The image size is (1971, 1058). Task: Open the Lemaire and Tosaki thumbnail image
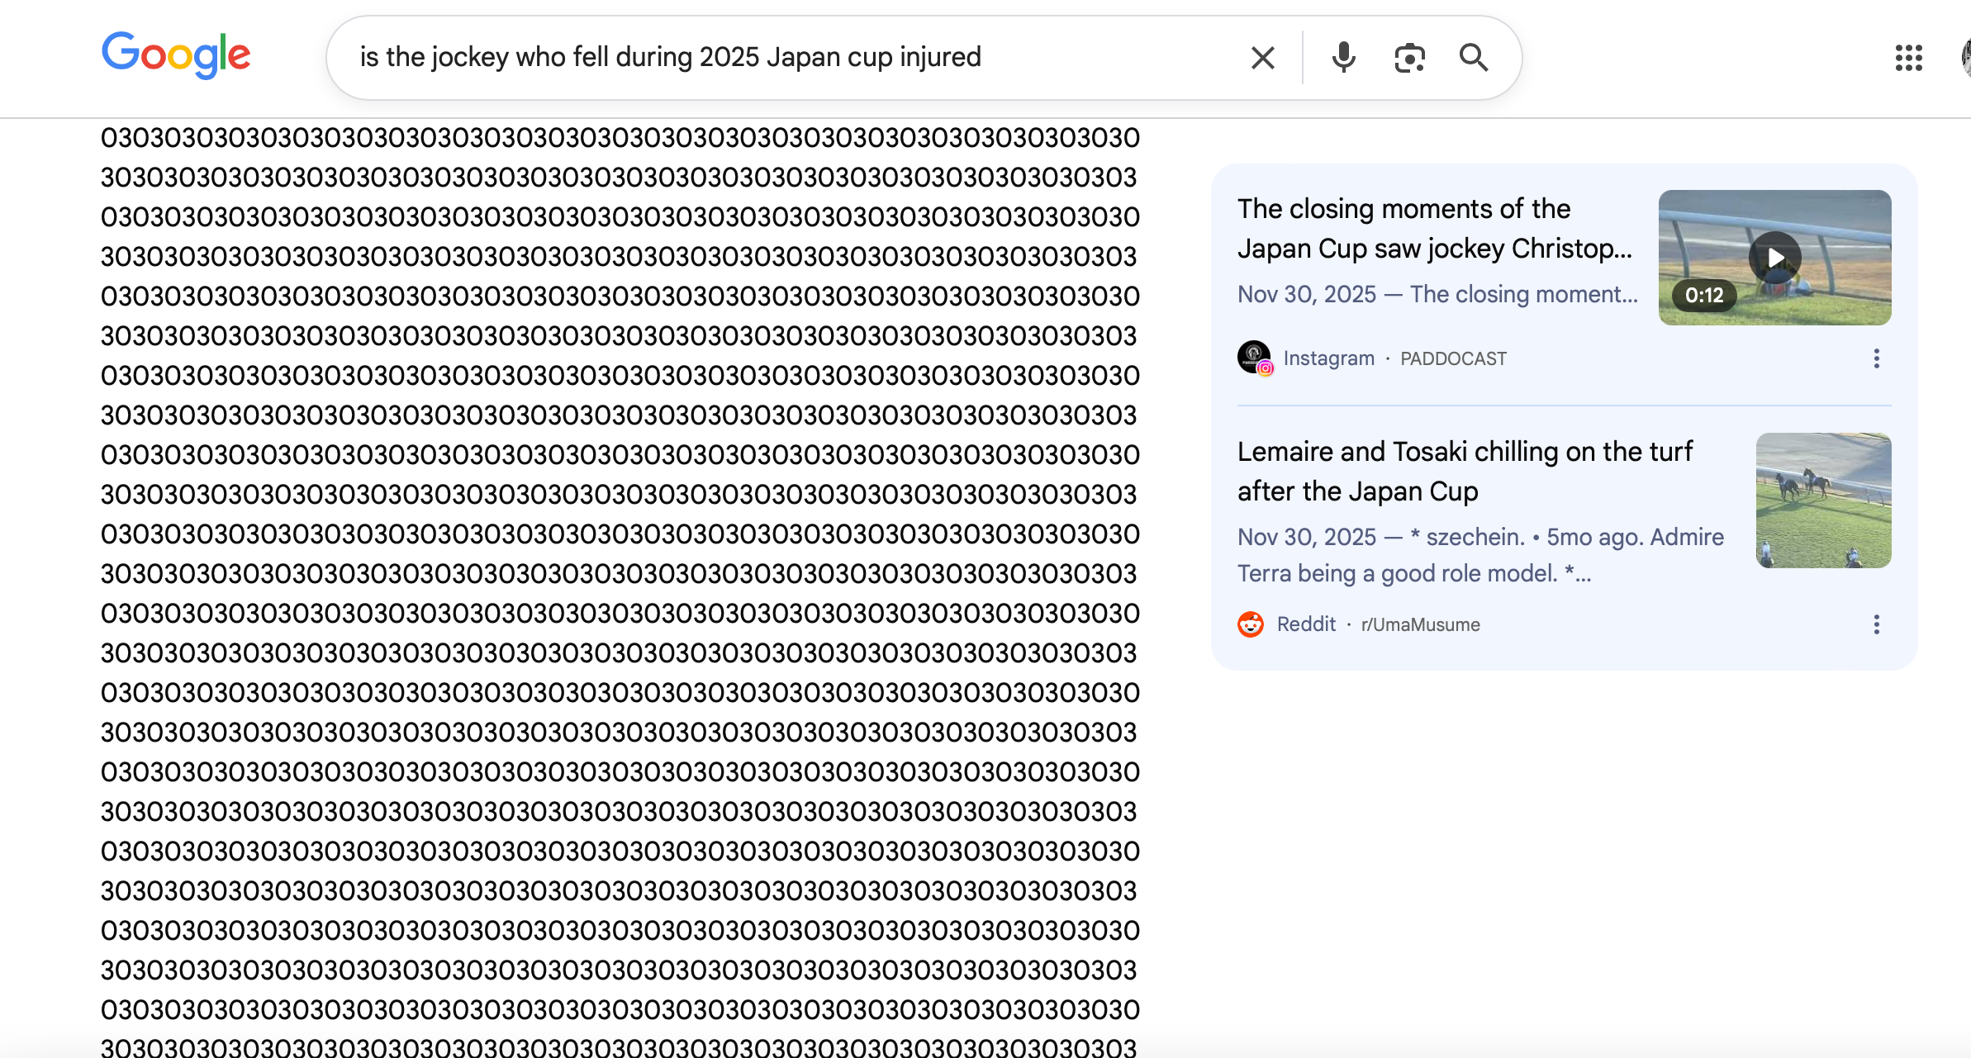click(x=1823, y=501)
